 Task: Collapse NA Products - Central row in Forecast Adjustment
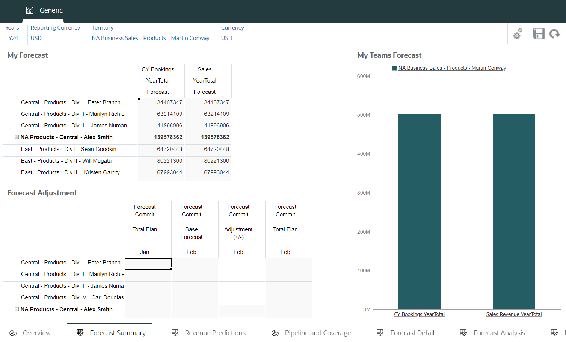[17, 309]
